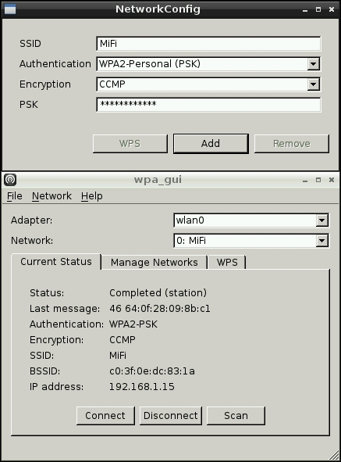Expand the Authentication dropdown
Viewport: 341px width, 462px height.
pos(314,64)
